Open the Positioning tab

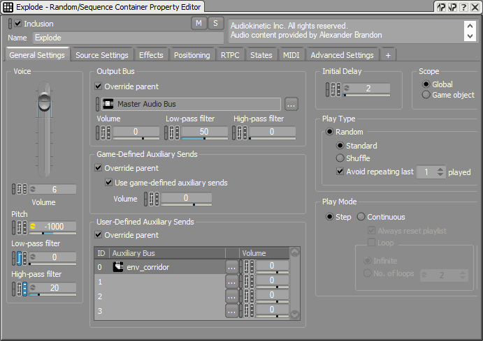pyautogui.click(x=192, y=55)
